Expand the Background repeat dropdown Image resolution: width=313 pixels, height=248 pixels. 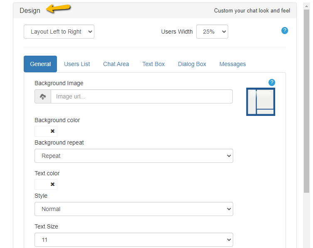133,156
